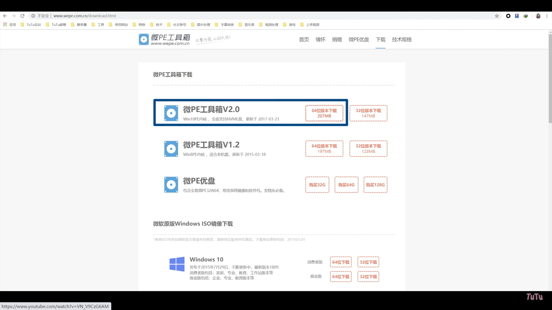Viewport: 552px width, 310px height.
Task: Open the 上传视频 bookmark folder
Action: (310, 25)
